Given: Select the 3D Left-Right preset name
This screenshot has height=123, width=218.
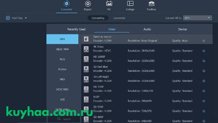Looking at the screenshot, I should click(x=101, y=77).
